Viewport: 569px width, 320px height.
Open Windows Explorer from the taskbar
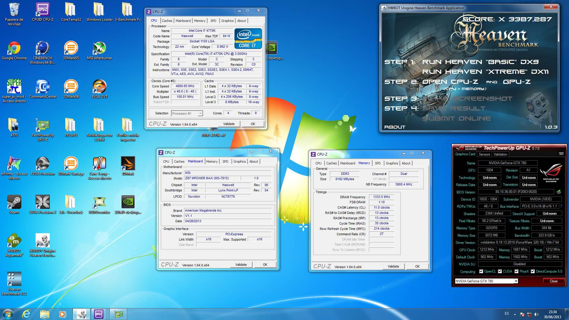[x=44, y=314]
